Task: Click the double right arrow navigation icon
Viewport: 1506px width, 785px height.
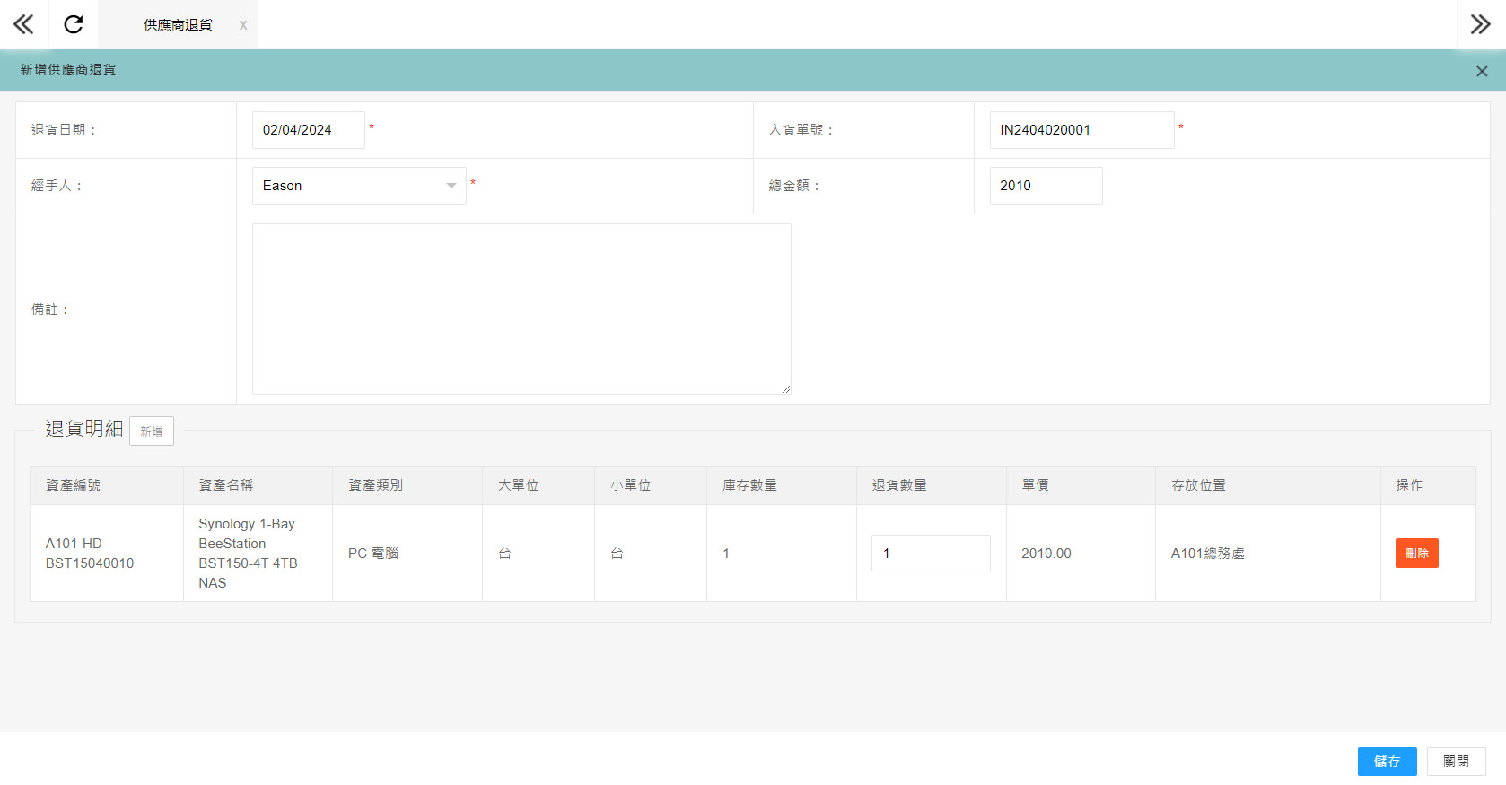Action: coord(1480,24)
